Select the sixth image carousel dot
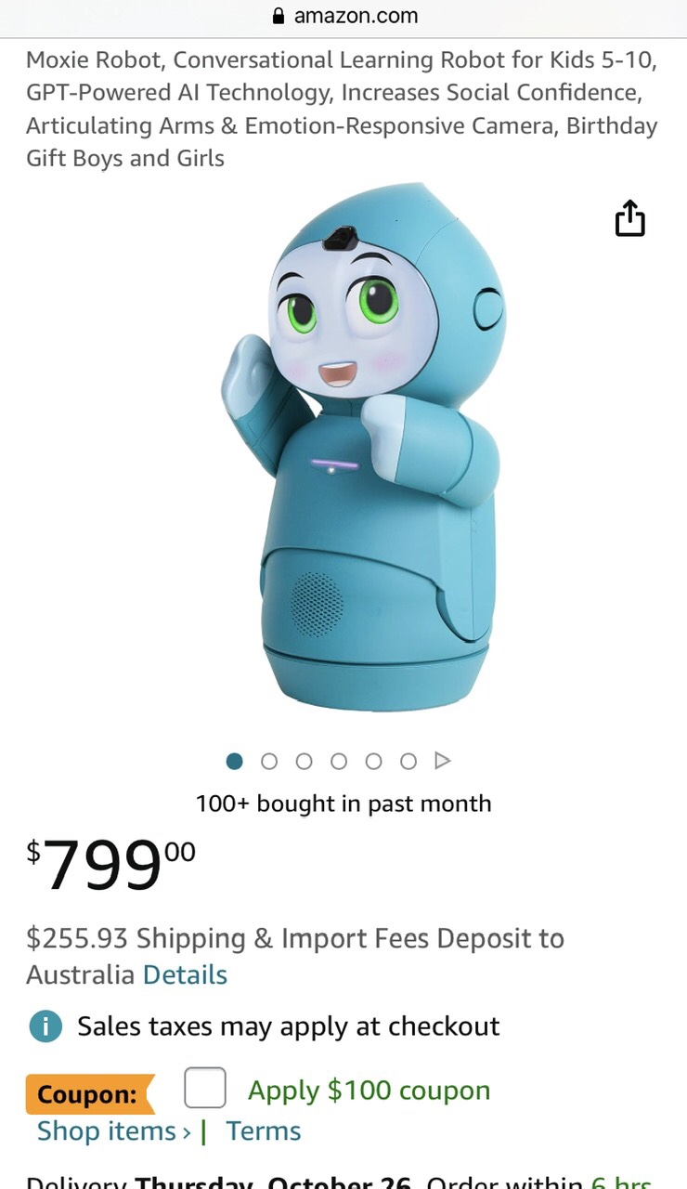Image resolution: width=687 pixels, height=1189 pixels. (x=408, y=762)
